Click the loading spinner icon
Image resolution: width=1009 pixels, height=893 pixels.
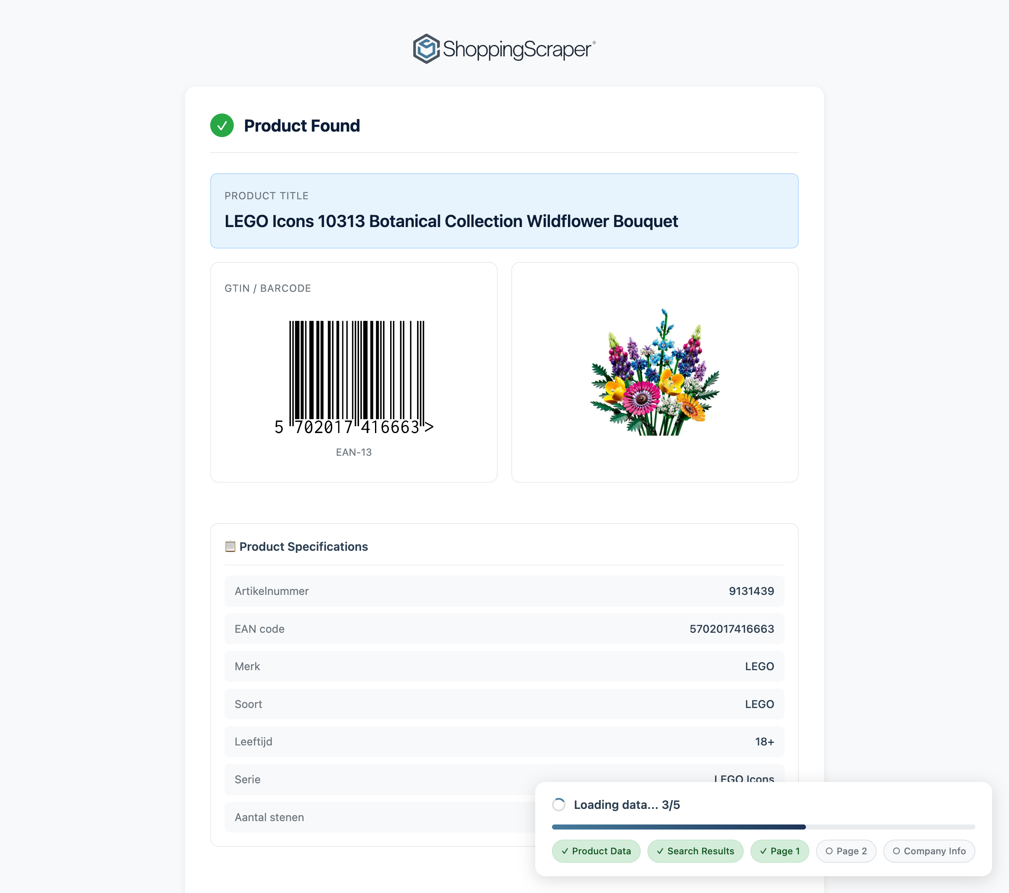559,805
